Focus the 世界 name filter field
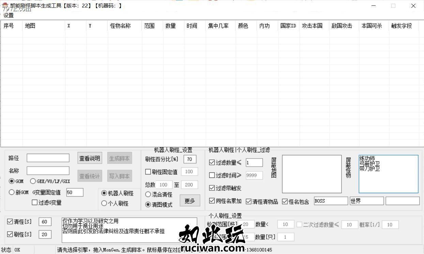The height and width of the screenshot is (254, 424). tap(367, 201)
